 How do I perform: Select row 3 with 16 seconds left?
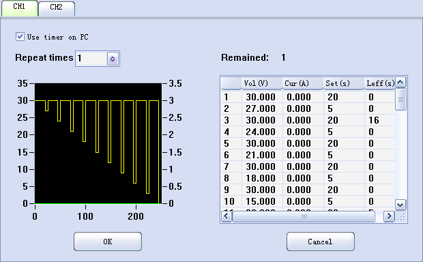click(x=308, y=120)
